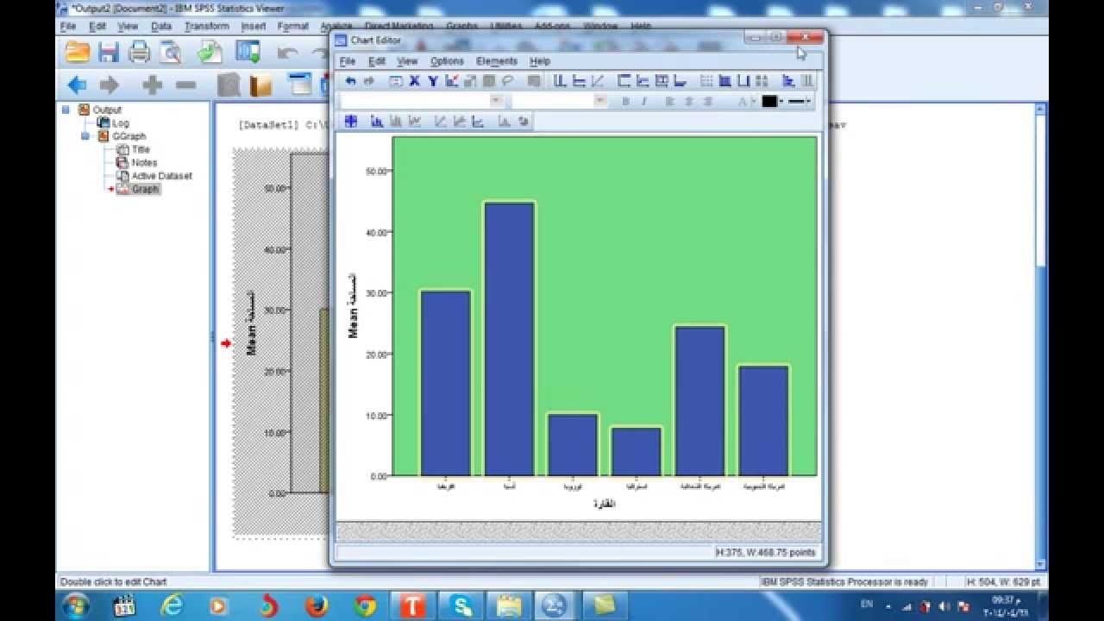The width and height of the screenshot is (1104, 621).
Task: Click the Windows Start button
Action: tap(76, 605)
